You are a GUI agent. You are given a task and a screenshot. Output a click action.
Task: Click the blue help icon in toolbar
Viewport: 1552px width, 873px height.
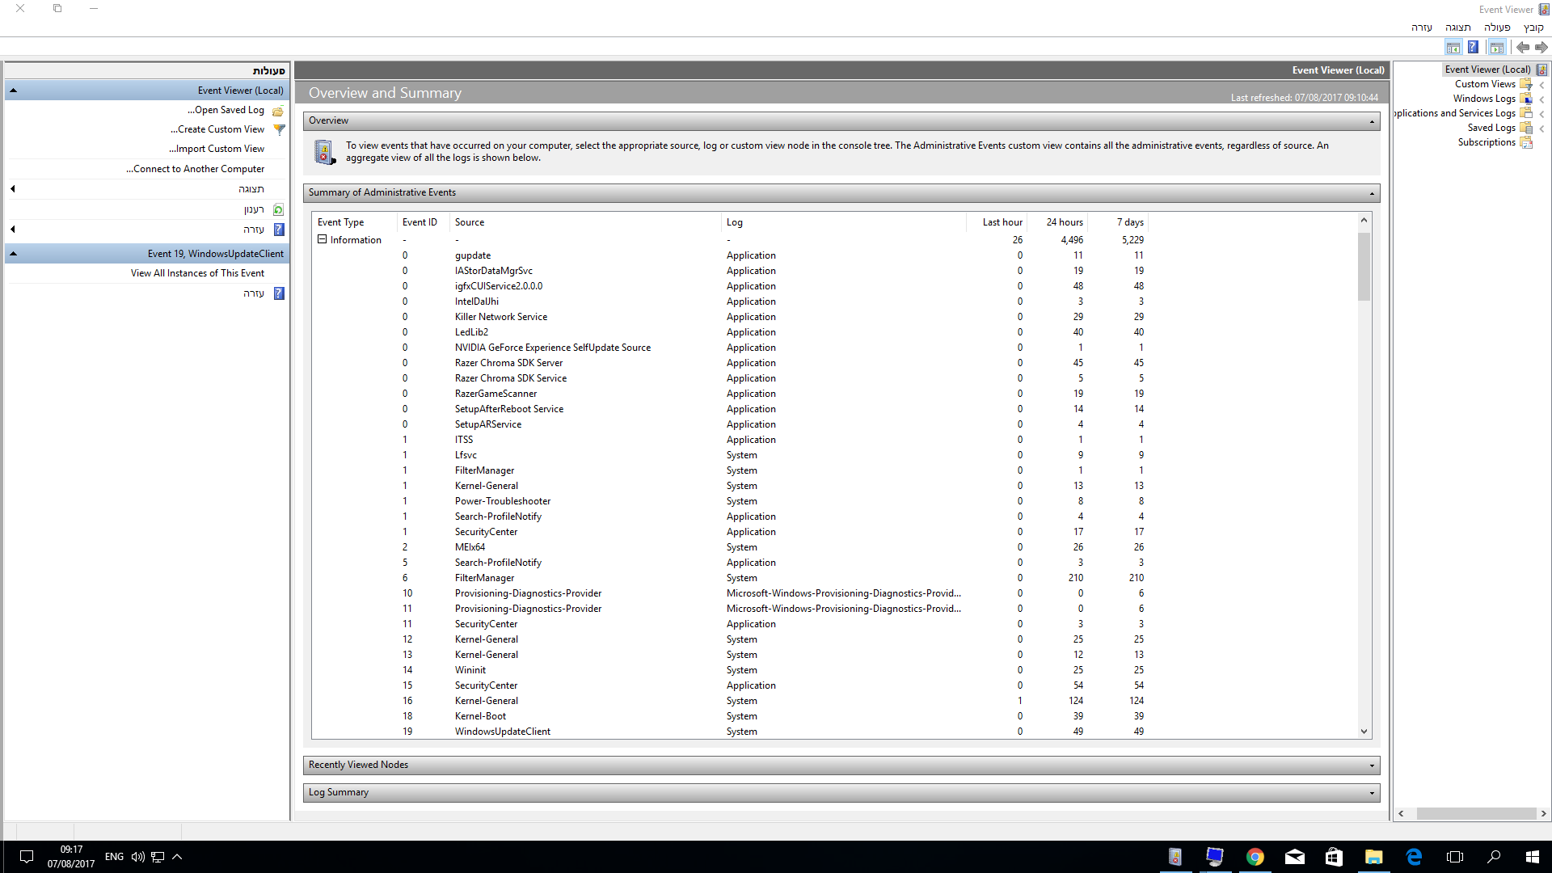coord(1473,48)
